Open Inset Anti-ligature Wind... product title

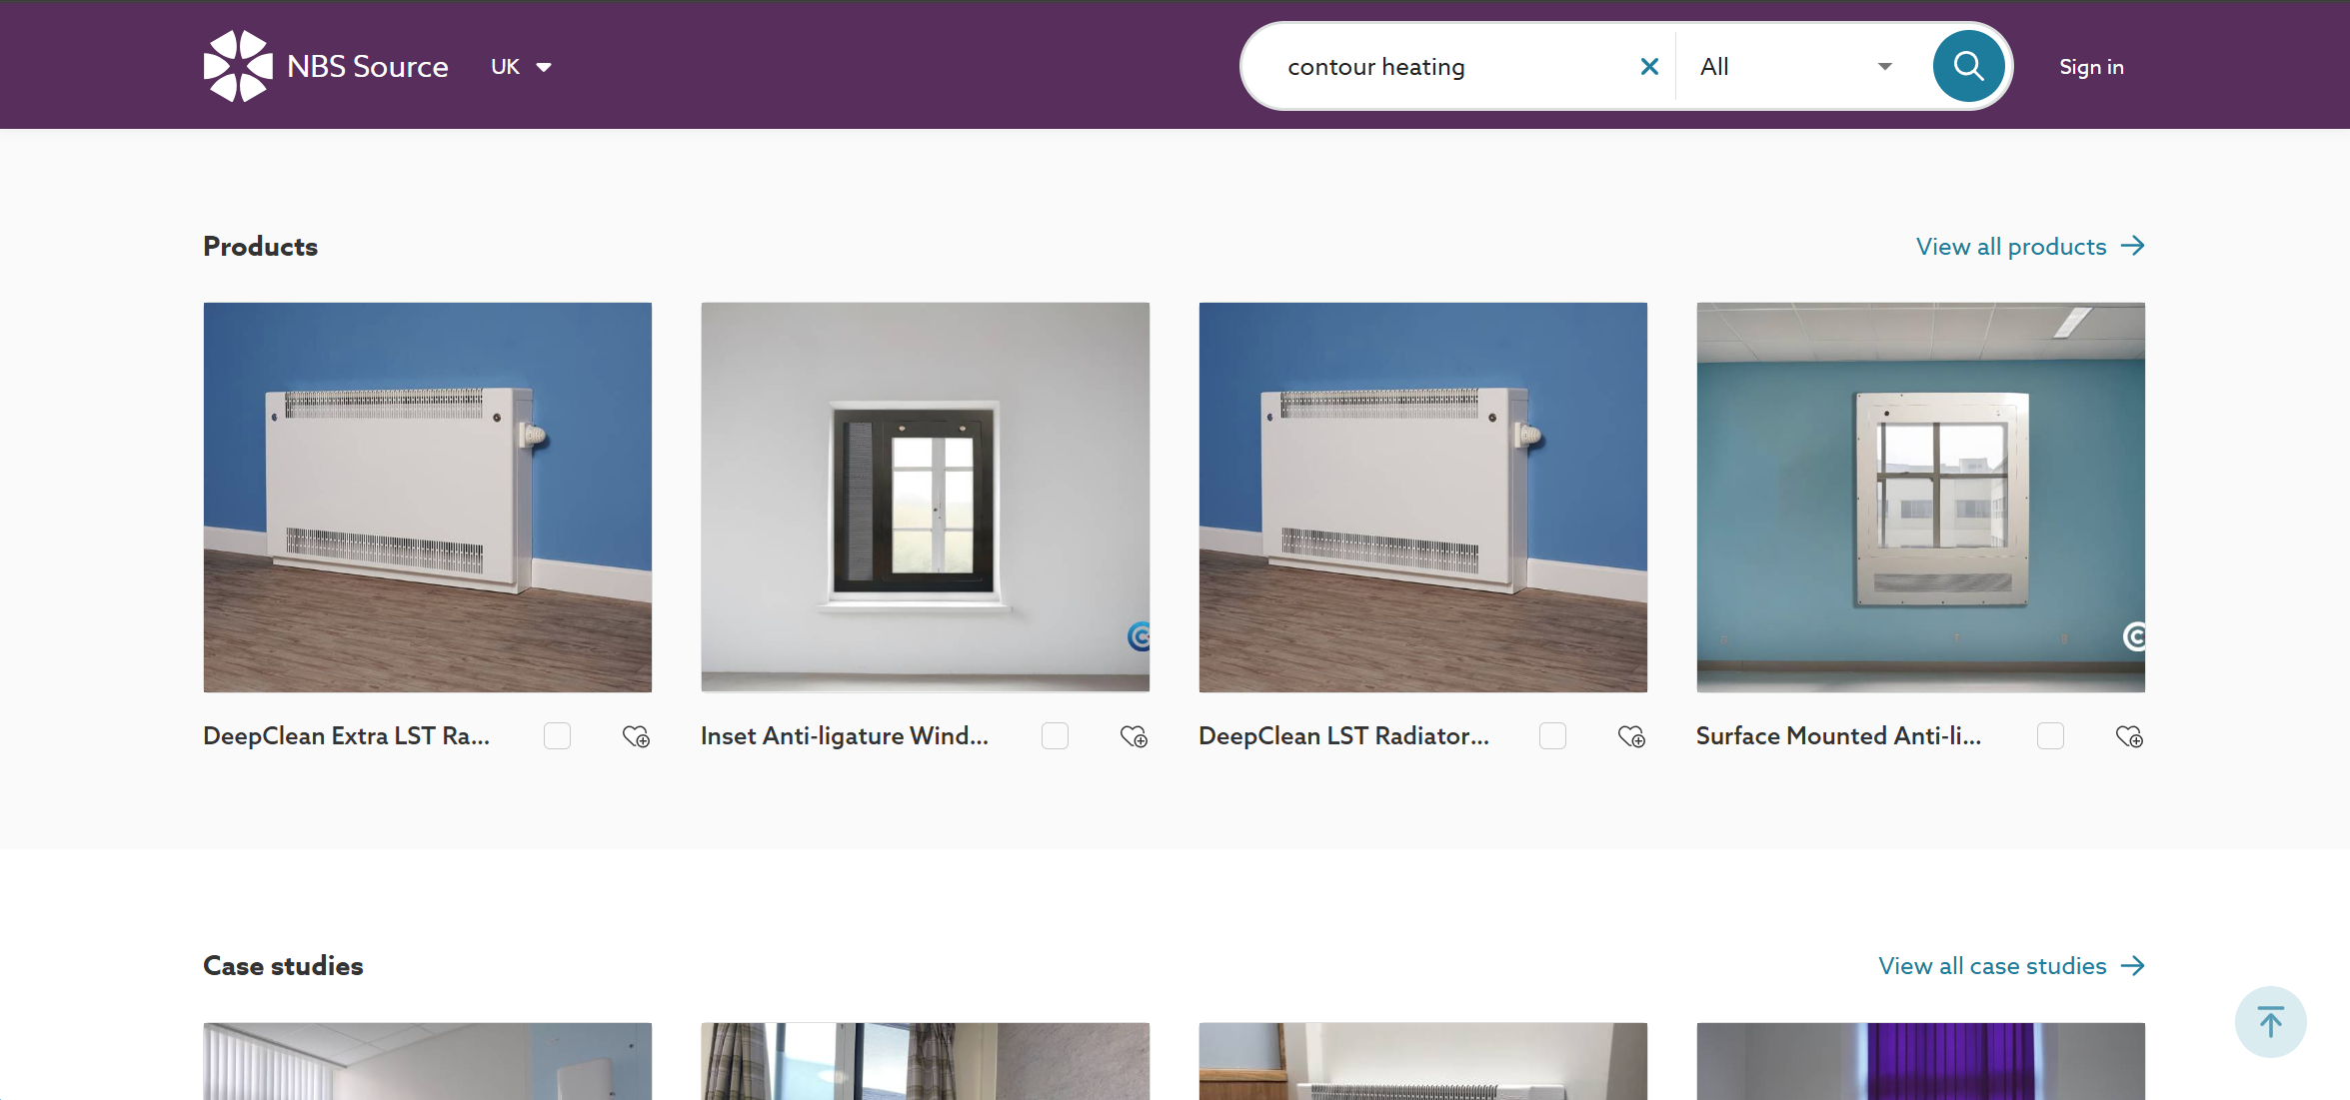click(845, 736)
